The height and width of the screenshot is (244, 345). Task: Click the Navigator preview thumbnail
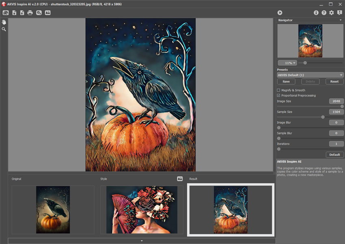pos(310,41)
